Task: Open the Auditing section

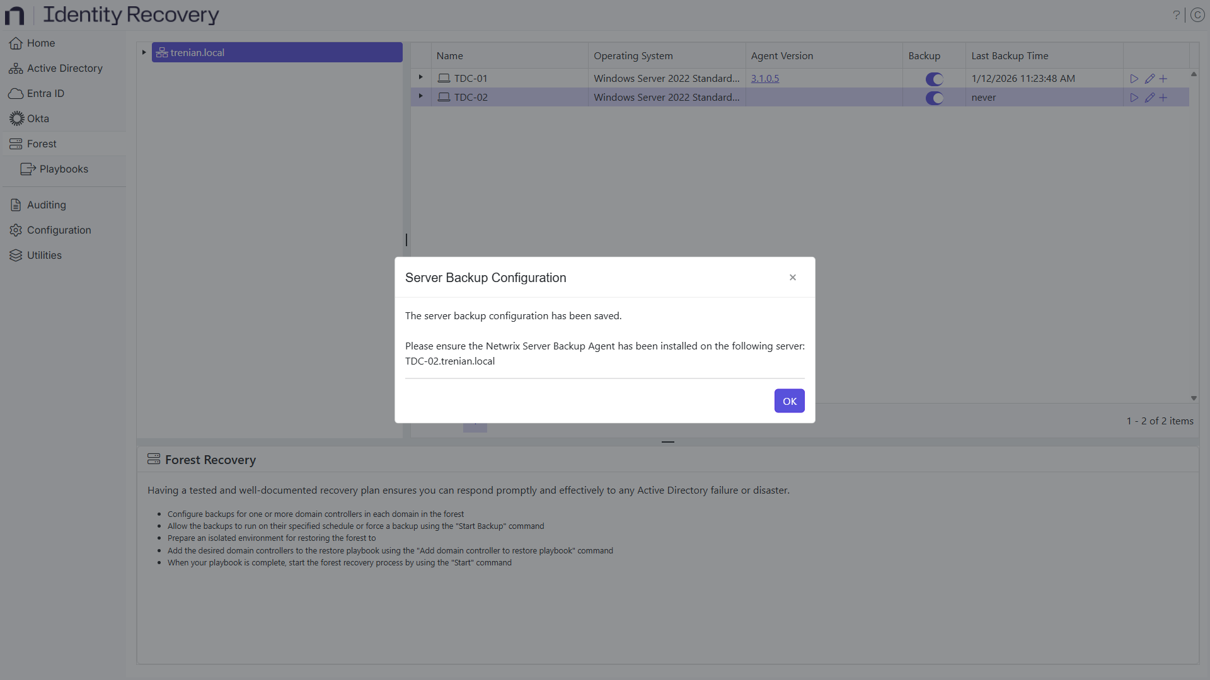Action: coord(45,205)
